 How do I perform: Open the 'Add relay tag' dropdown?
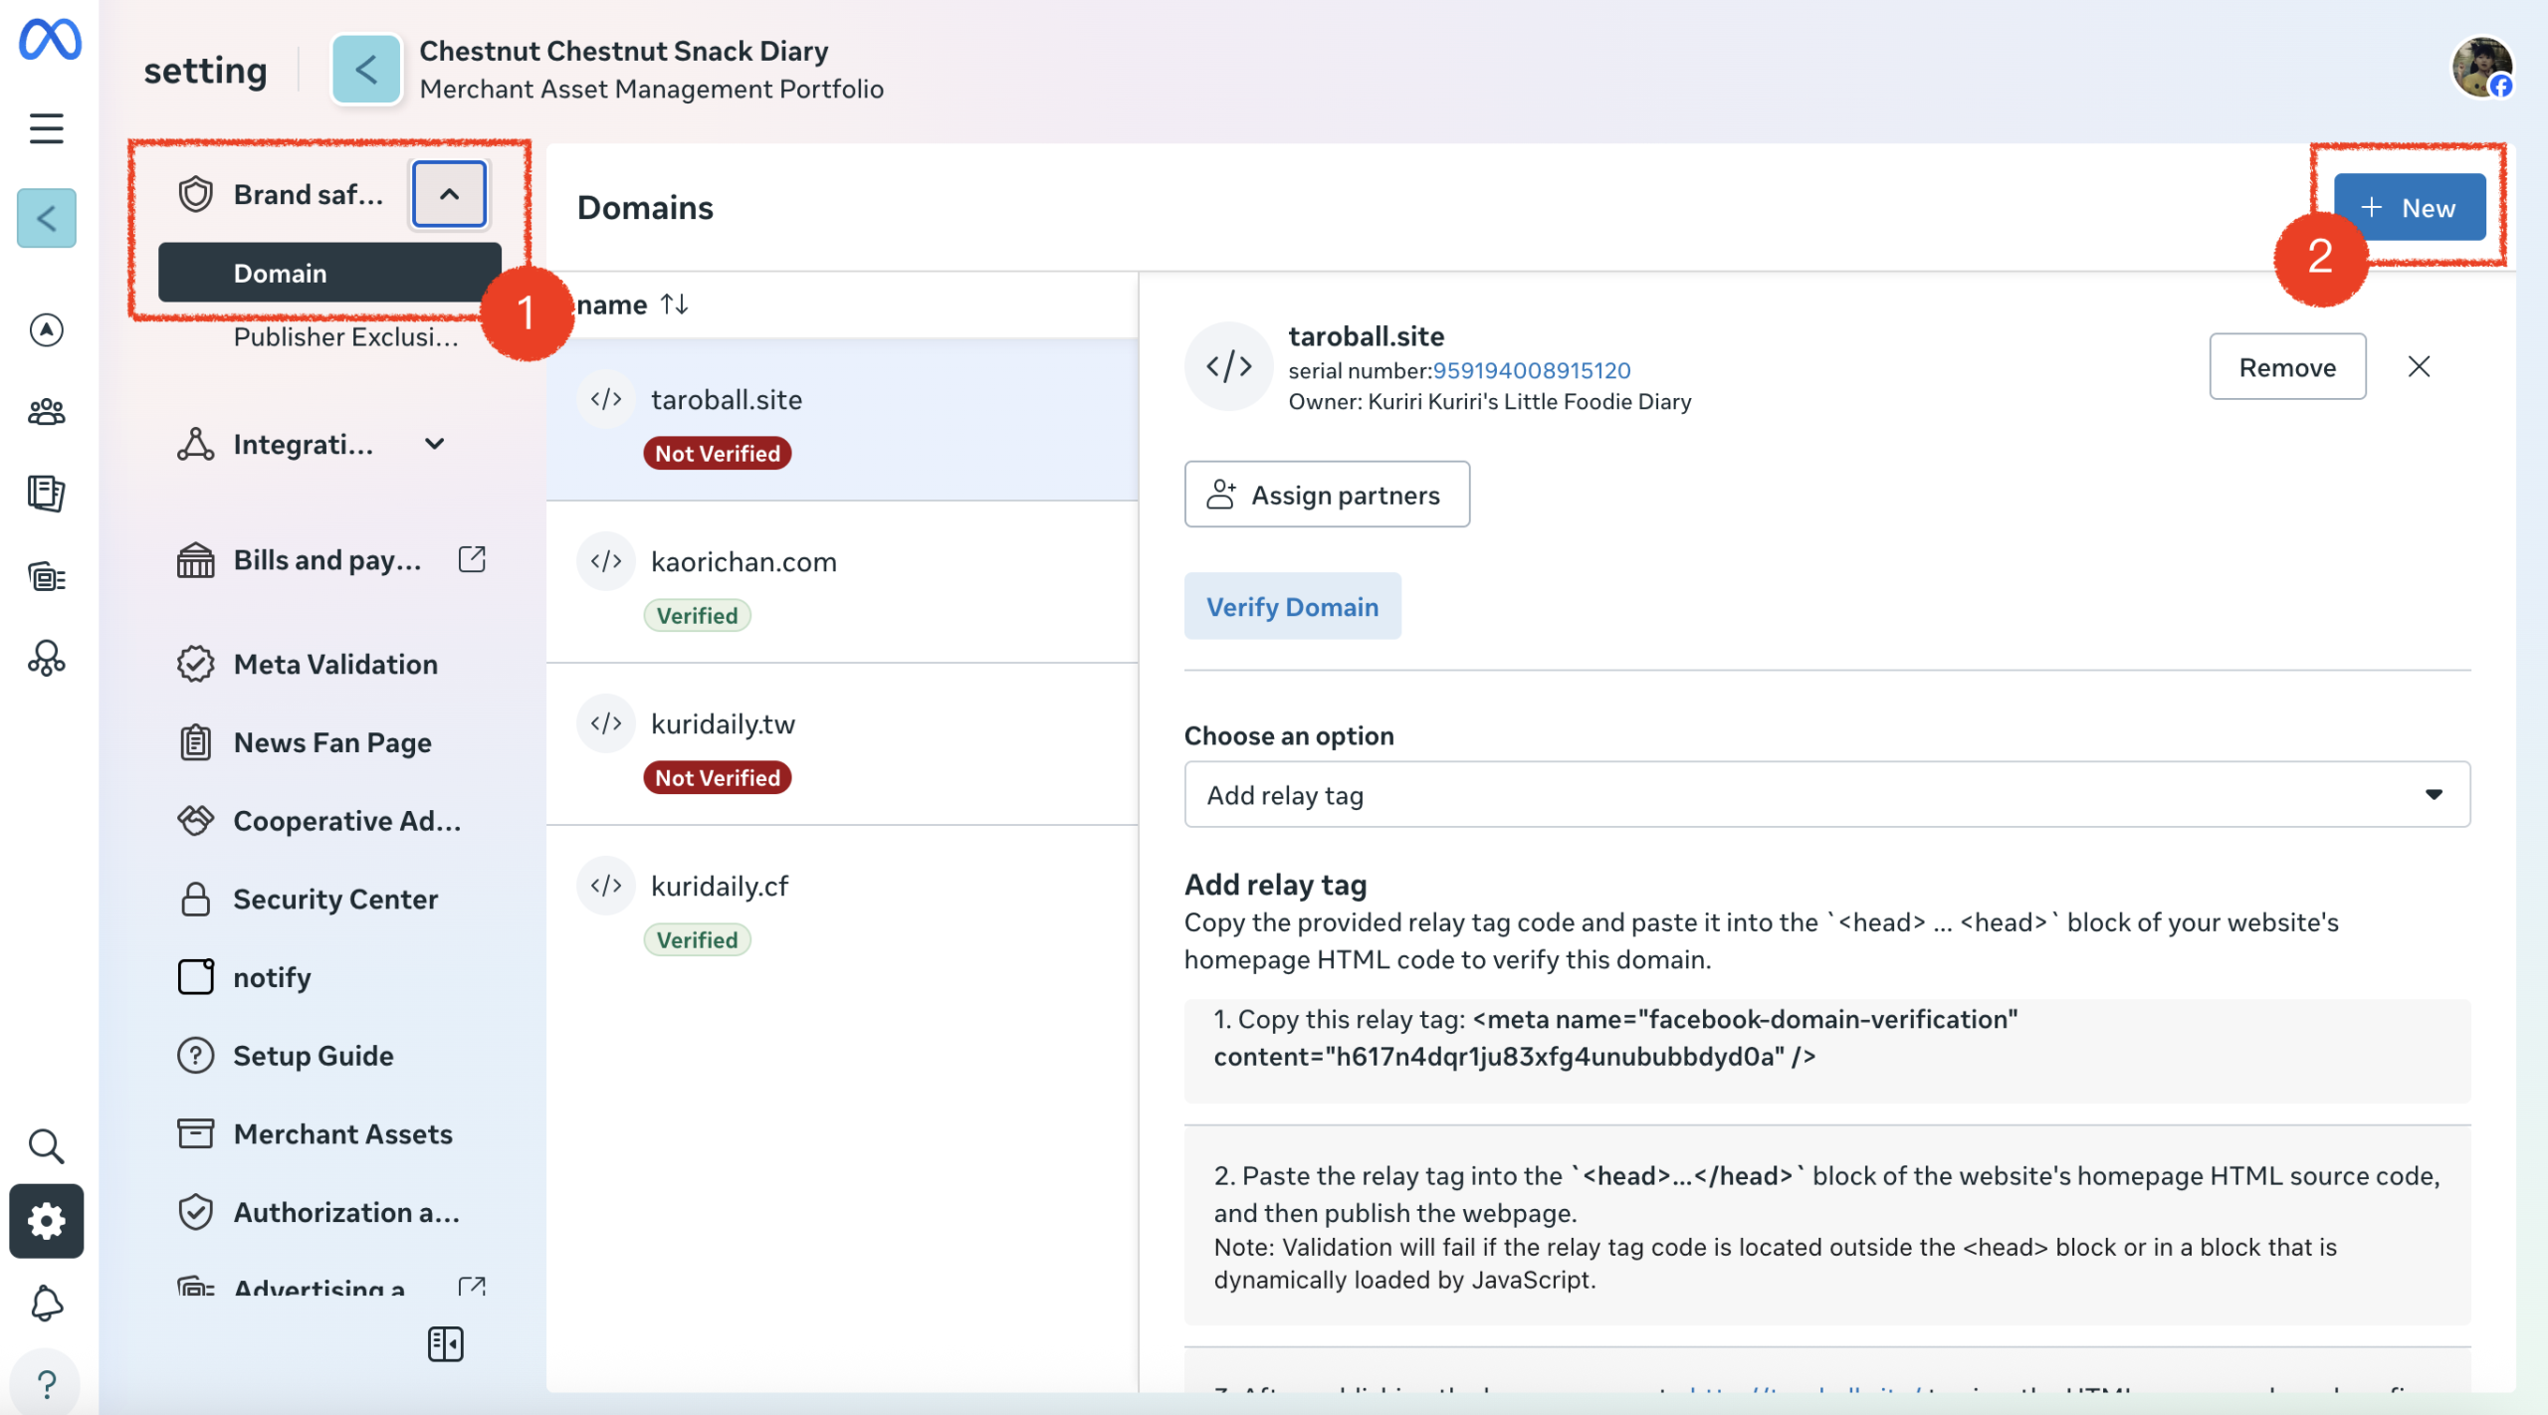pyautogui.click(x=1826, y=794)
